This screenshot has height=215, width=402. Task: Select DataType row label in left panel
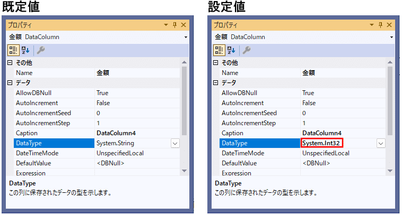[x=54, y=143]
